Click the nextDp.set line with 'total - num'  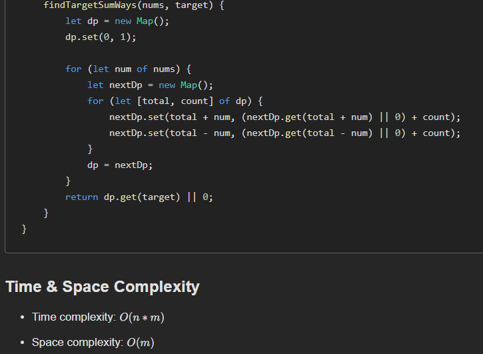point(284,133)
